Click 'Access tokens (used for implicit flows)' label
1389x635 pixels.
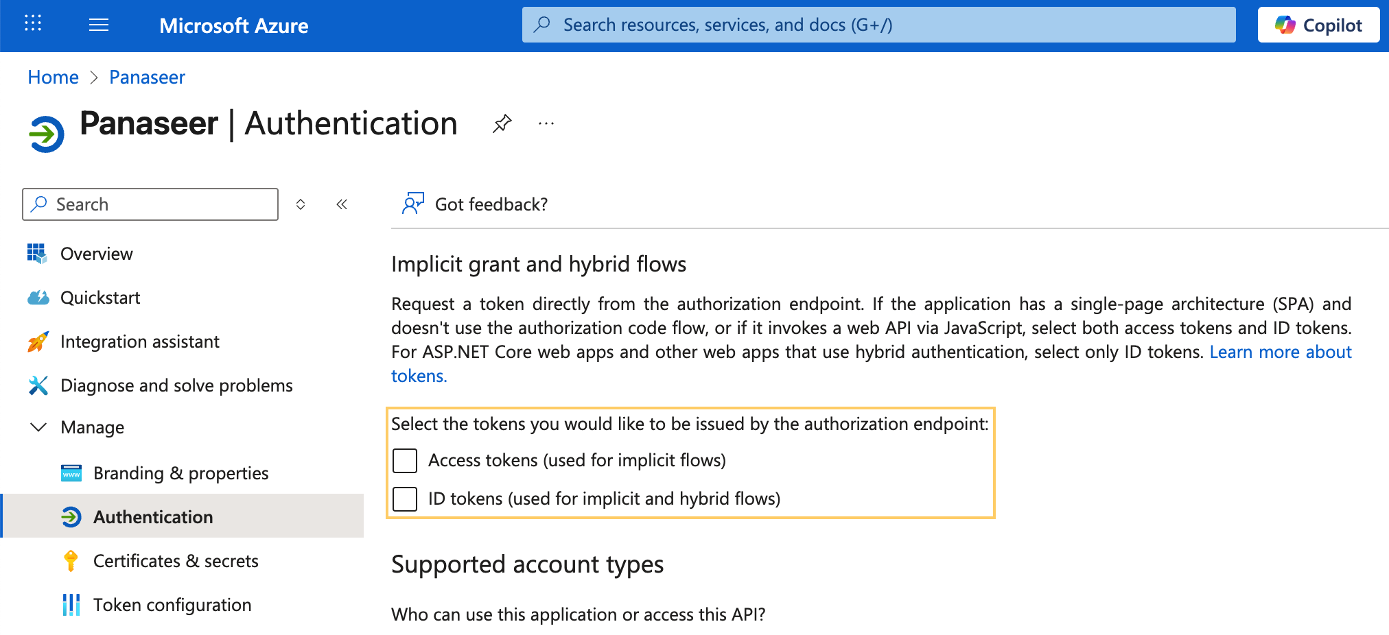click(x=577, y=460)
